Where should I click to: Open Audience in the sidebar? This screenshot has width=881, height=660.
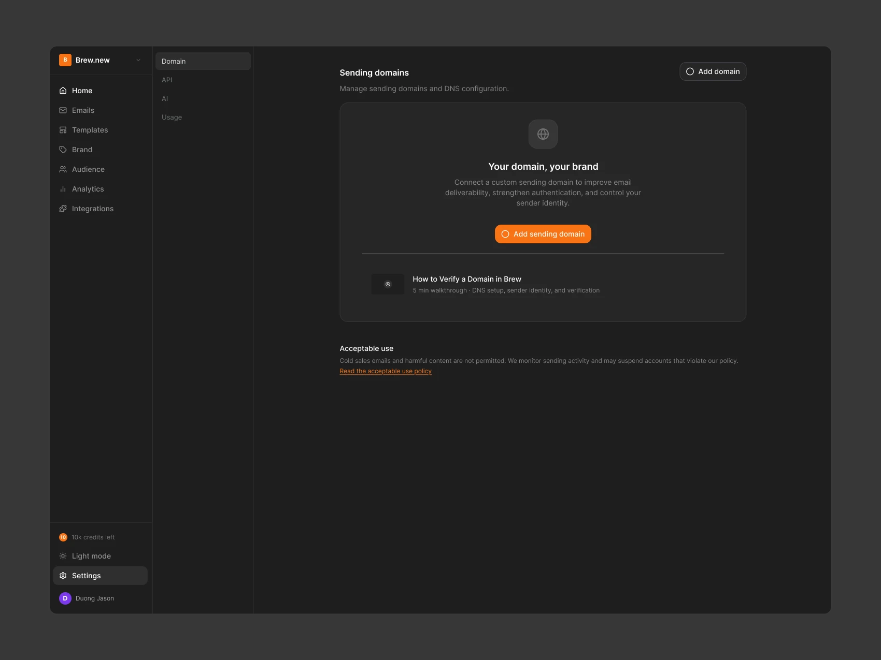tap(100, 169)
